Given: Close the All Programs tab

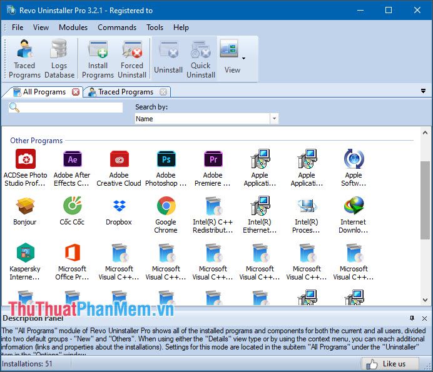Looking at the screenshot, I should click(x=75, y=92).
